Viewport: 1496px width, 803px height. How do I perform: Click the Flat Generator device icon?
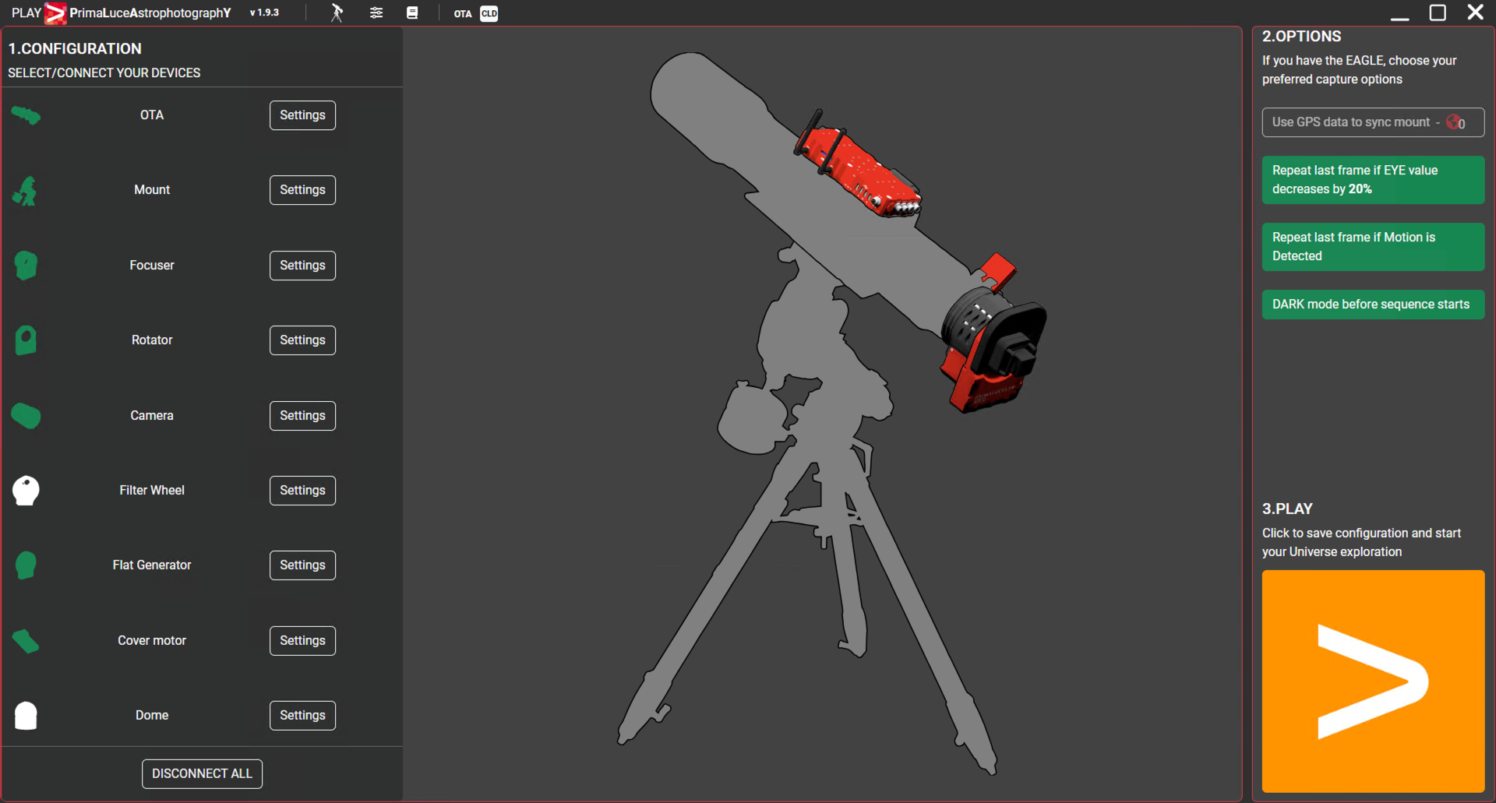pos(26,565)
